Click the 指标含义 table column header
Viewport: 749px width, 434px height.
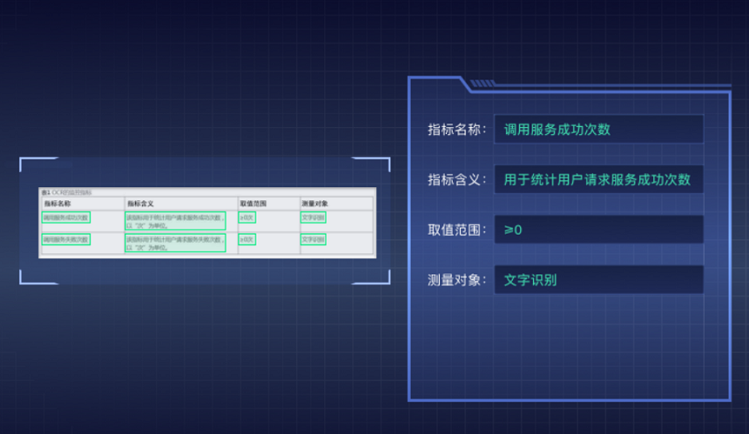click(140, 204)
